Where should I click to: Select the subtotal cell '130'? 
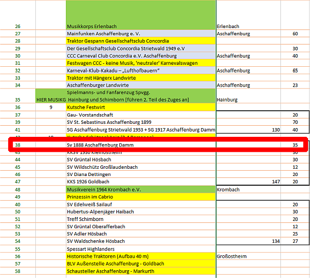248,130
